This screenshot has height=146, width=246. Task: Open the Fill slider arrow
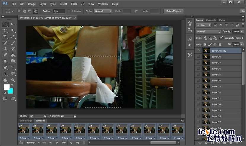pos(242,44)
